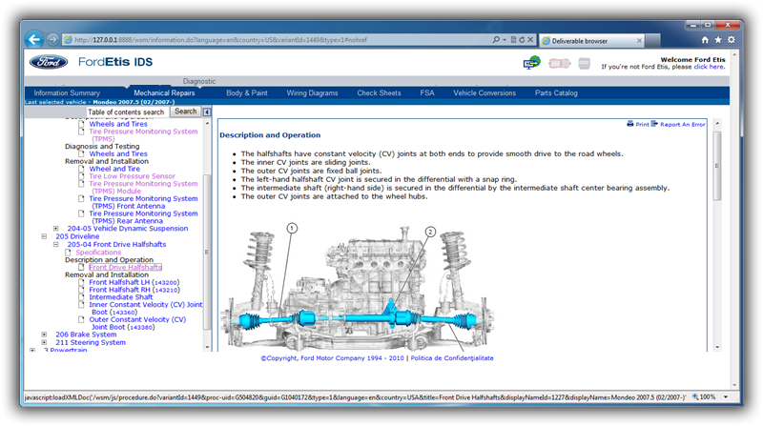Collapse the table of contents panel arrow

coord(207,112)
